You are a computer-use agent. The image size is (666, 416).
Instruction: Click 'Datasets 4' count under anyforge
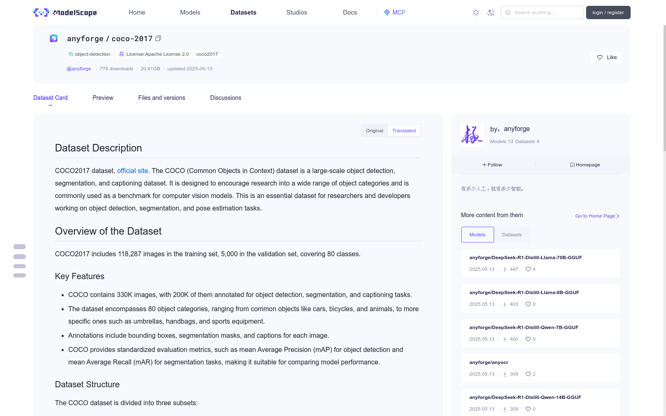(x=527, y=141)
